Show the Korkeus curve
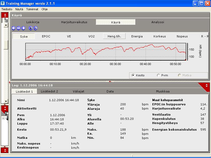The image size is (211, 158). point(160,36)
